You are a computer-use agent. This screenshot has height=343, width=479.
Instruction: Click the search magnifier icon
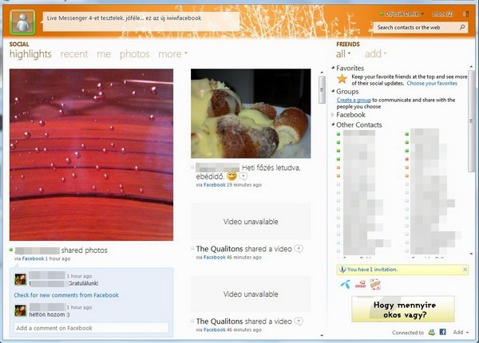[462, 27]
